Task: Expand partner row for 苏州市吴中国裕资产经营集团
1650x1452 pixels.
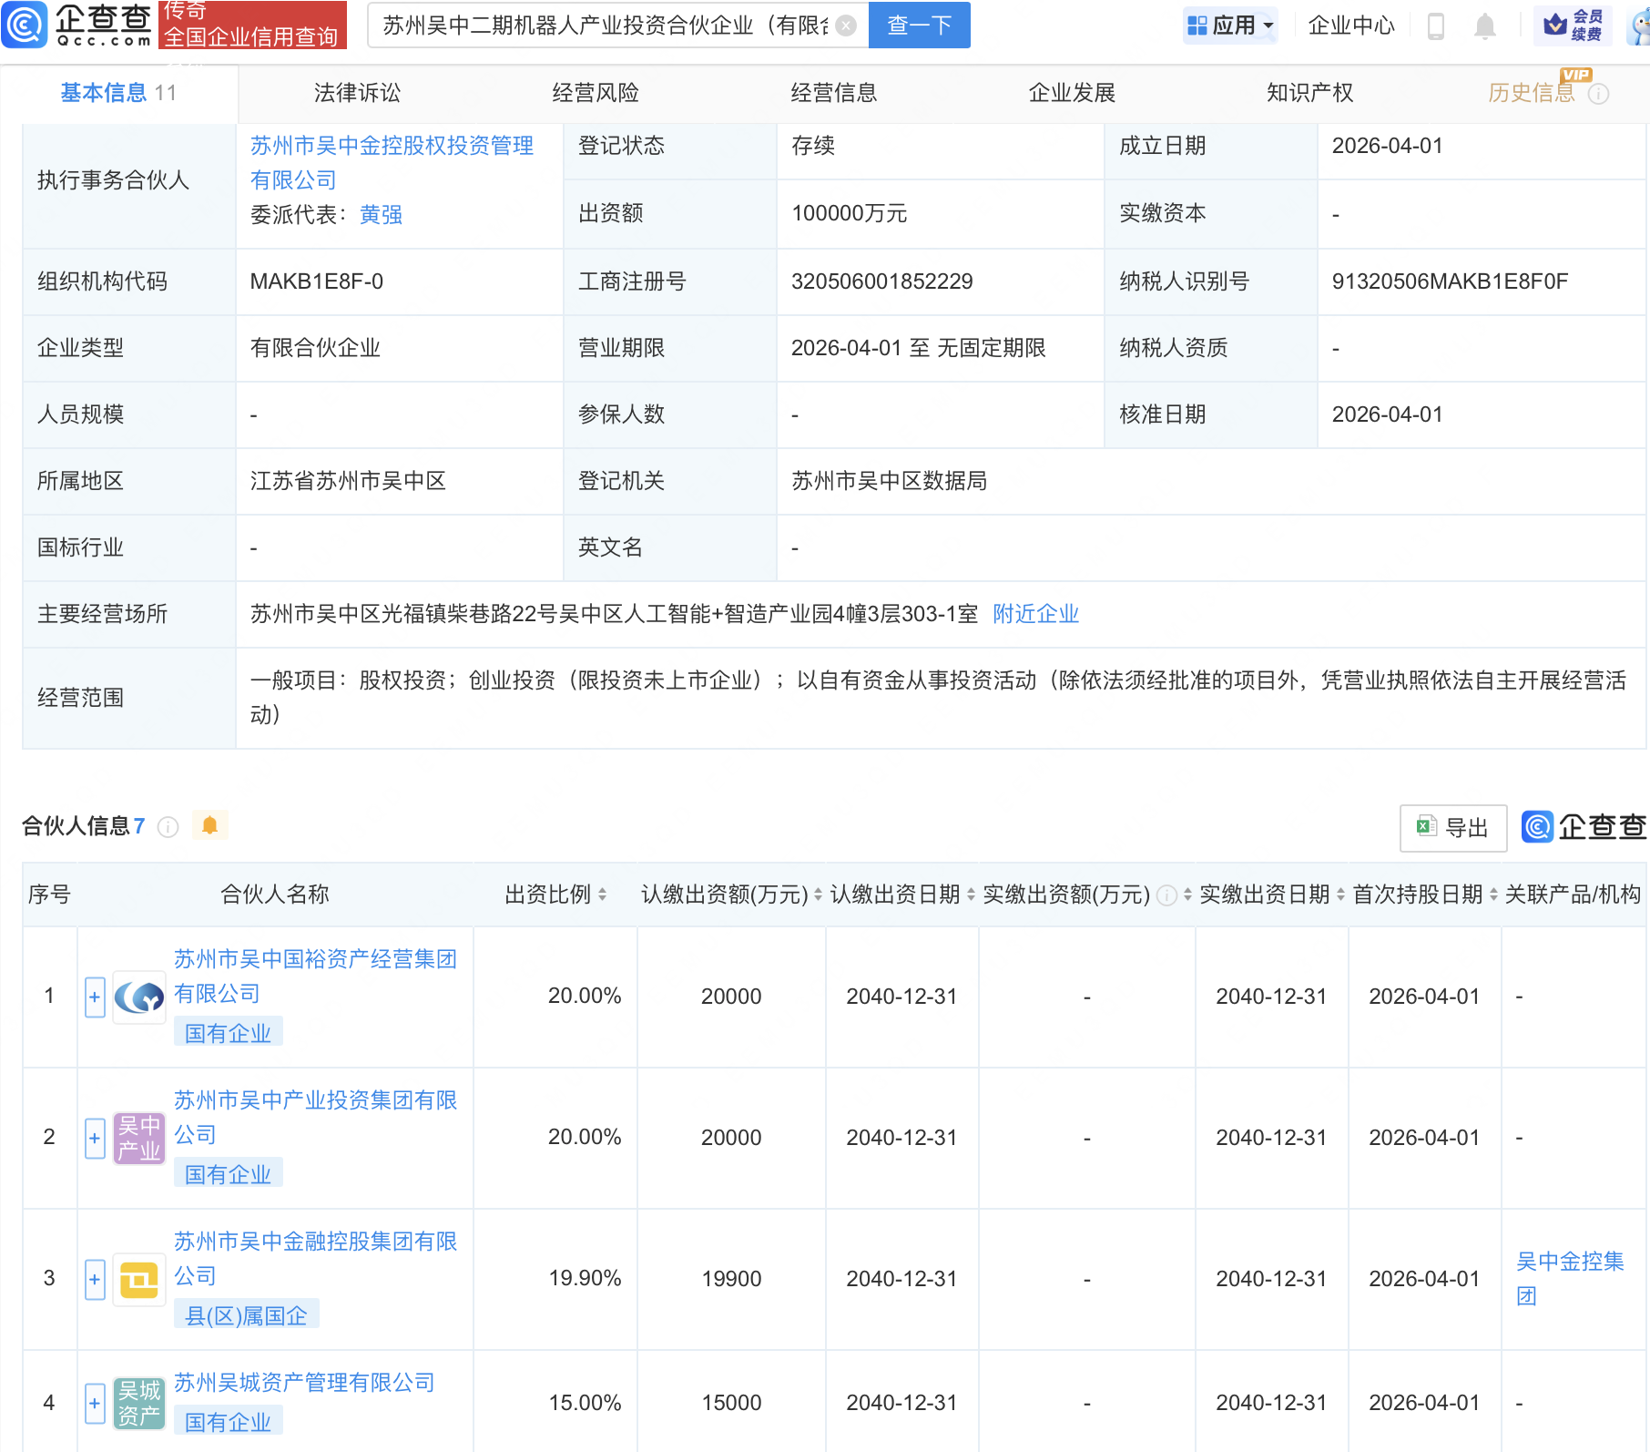Action: click(94, 997)
